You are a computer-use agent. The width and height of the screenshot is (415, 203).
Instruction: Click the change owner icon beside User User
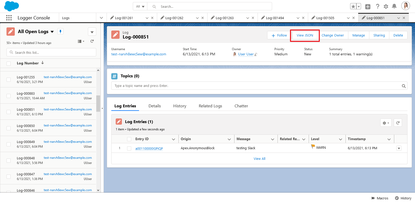pyautogui.click(x=256, y=54)
